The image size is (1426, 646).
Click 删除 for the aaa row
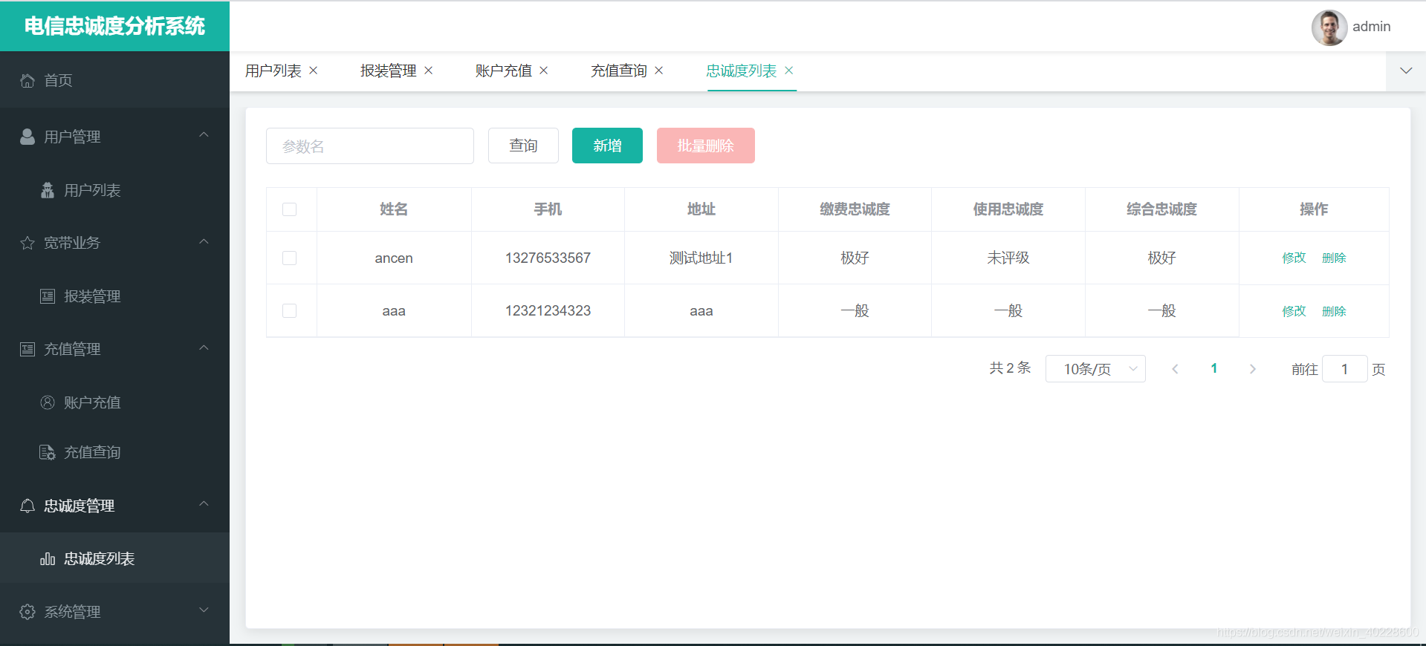[1334, 311]
